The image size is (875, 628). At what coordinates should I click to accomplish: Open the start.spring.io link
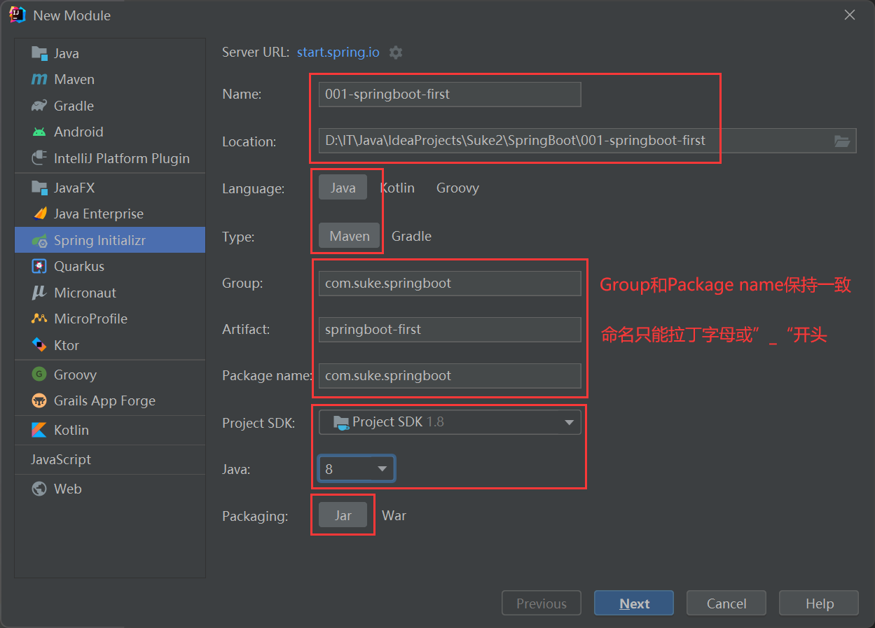[x=338, y=52]
